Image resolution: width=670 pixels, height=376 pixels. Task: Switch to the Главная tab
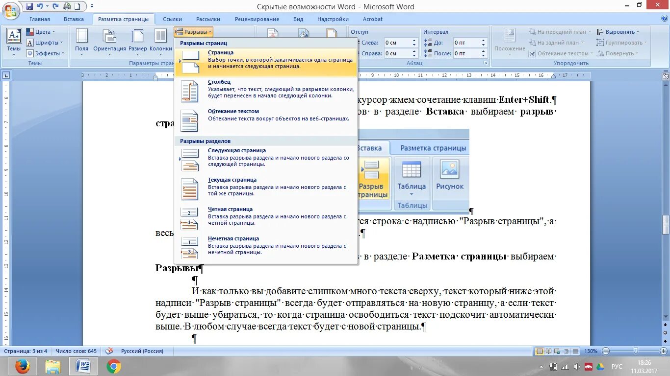(x=40, y=19)
